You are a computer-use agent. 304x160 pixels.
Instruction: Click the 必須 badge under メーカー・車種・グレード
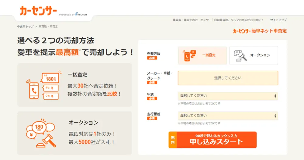[x=152, y=83]
